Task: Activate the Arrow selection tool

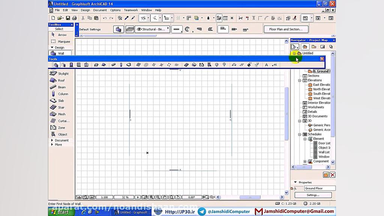Action: click(x=60, y=35)
